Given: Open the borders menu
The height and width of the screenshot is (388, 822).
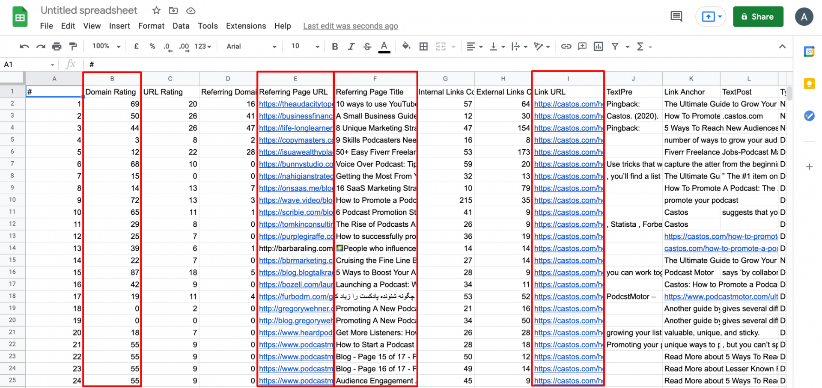Looking at the screenshot, I should coord(423,47).
